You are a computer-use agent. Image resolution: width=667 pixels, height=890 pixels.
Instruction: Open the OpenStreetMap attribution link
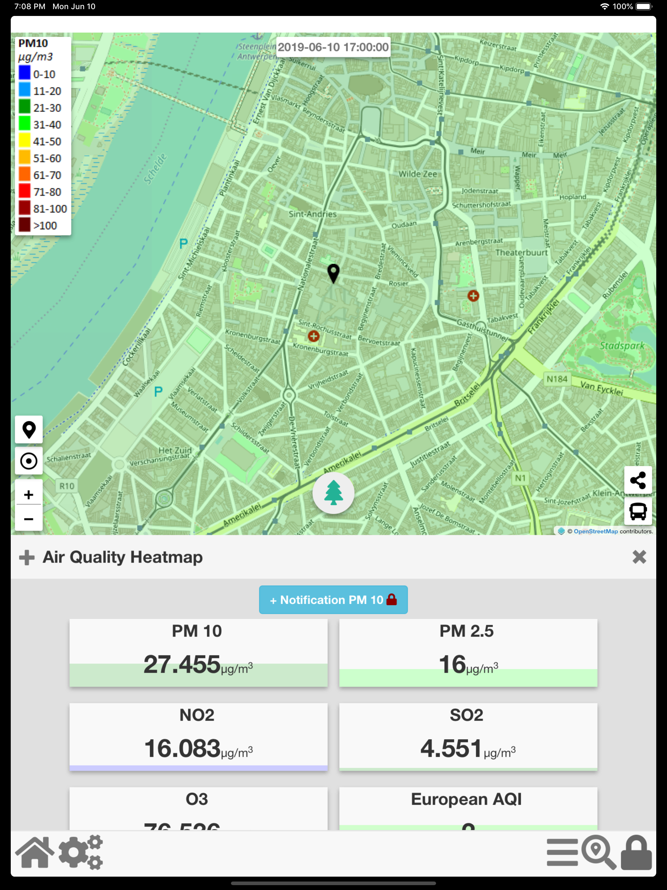(x=595, y=531)
